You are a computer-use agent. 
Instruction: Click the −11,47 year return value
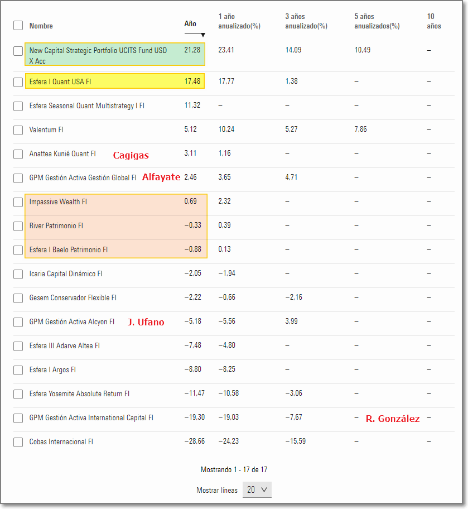point(195,393)
